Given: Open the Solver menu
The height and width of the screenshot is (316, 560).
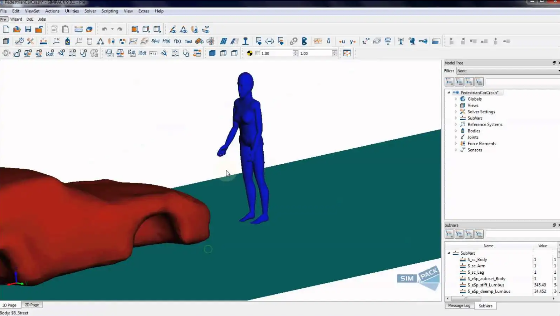Looking at the screenshot, I should pyautogui.click(x=90, y=11).
